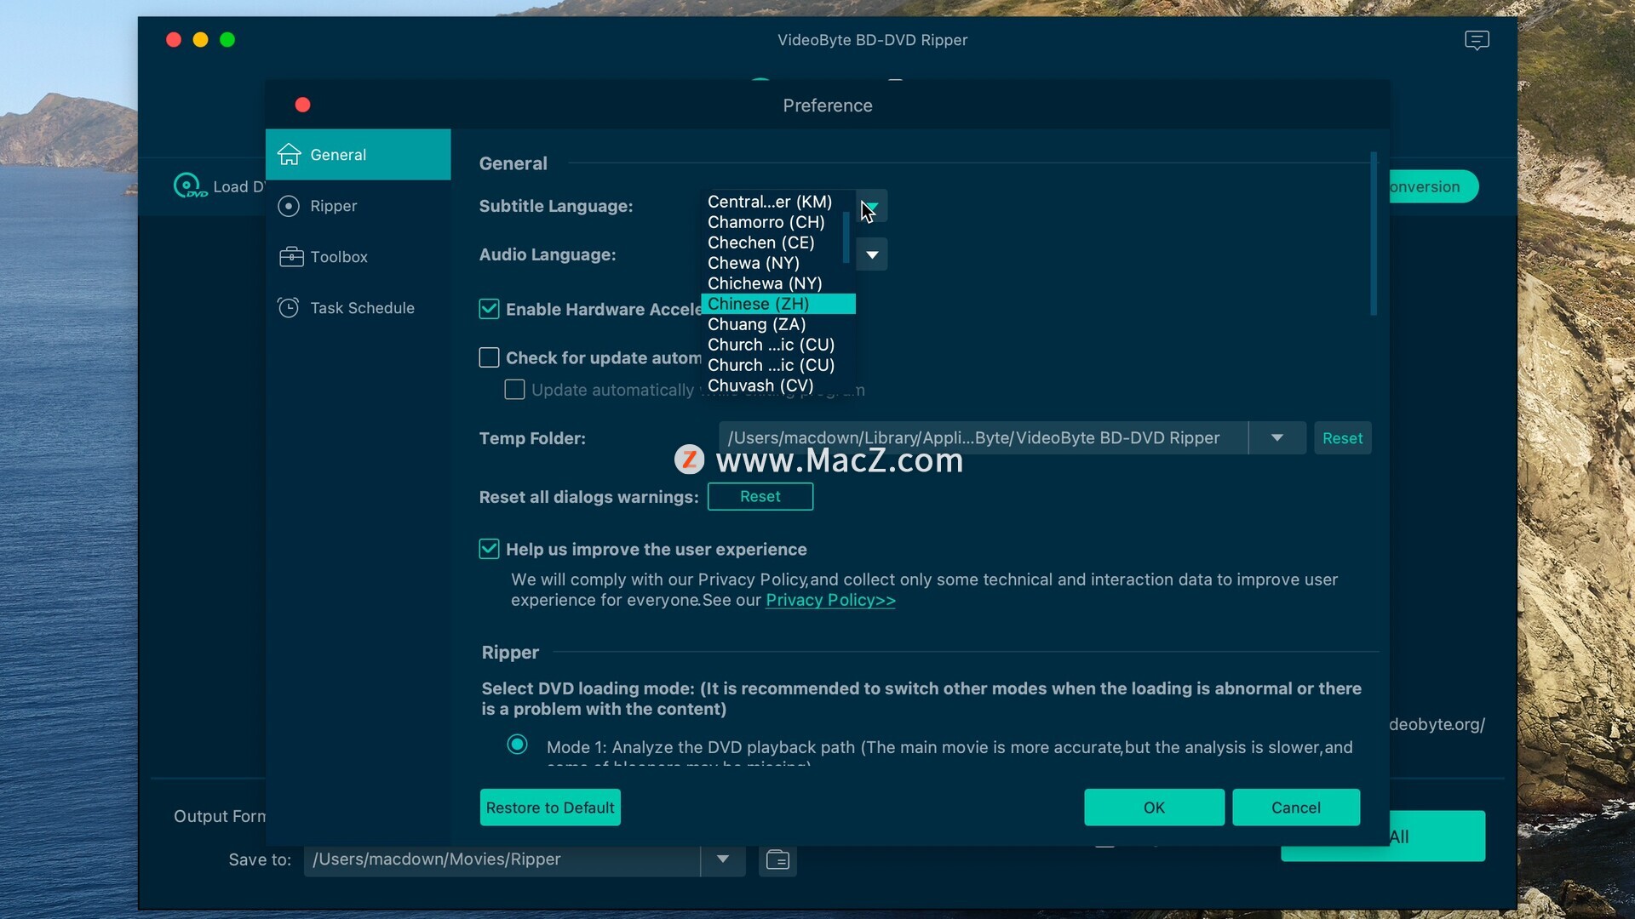Click the Load DVD disc icon

pyautogui.click(x=188, y=186)
